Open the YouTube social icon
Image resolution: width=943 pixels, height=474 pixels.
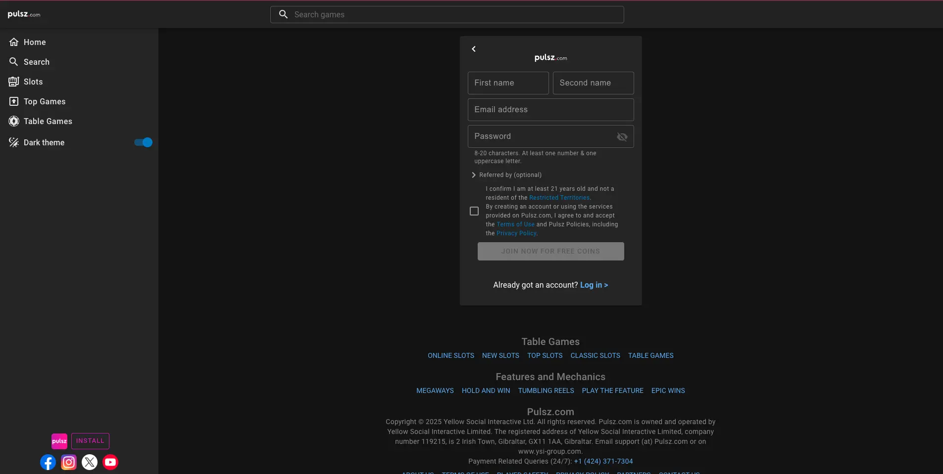tap(110, 462)
